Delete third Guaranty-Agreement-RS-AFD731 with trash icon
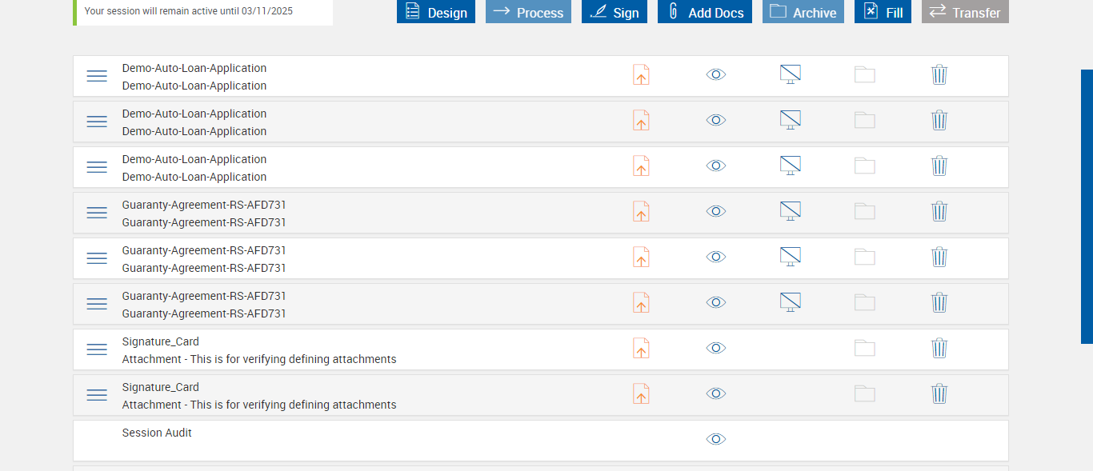This screenshot has height=471, width=1093. click(x=939, y=302)
